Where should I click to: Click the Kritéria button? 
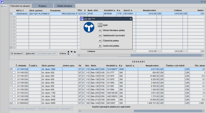click(x=63, y=53)
